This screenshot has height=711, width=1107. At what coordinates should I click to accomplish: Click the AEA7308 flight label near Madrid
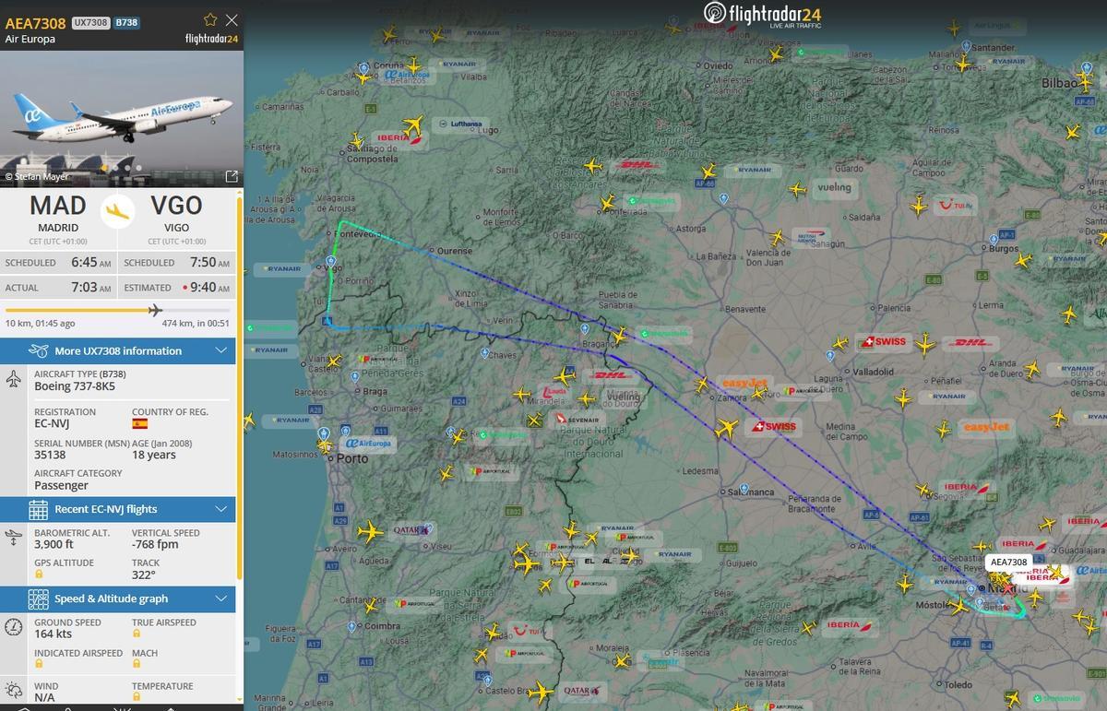1010,563
